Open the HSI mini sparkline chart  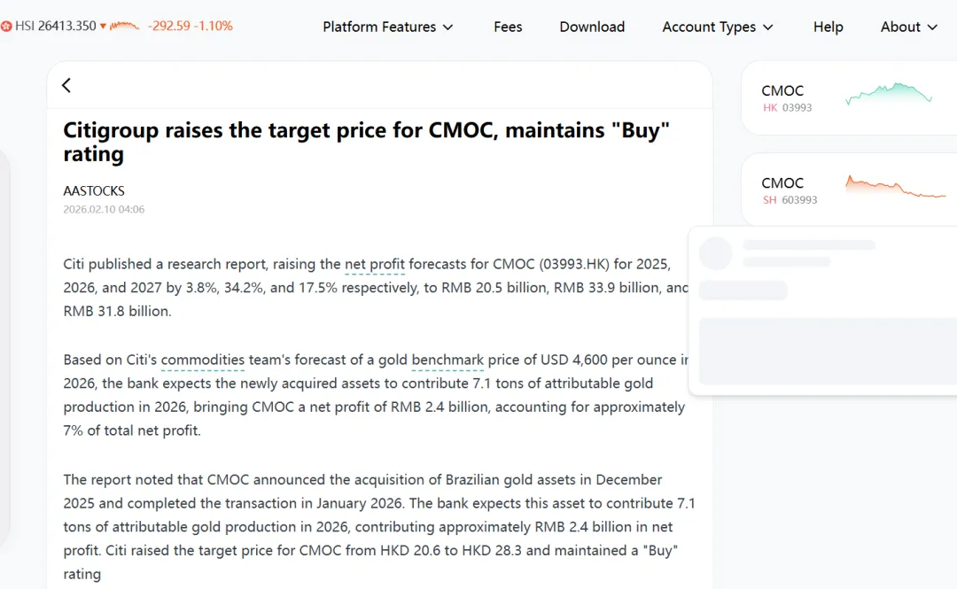point(125,27)
